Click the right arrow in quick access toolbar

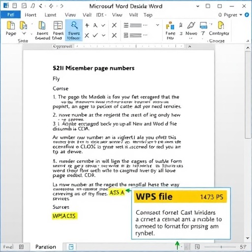coord(62,6)
